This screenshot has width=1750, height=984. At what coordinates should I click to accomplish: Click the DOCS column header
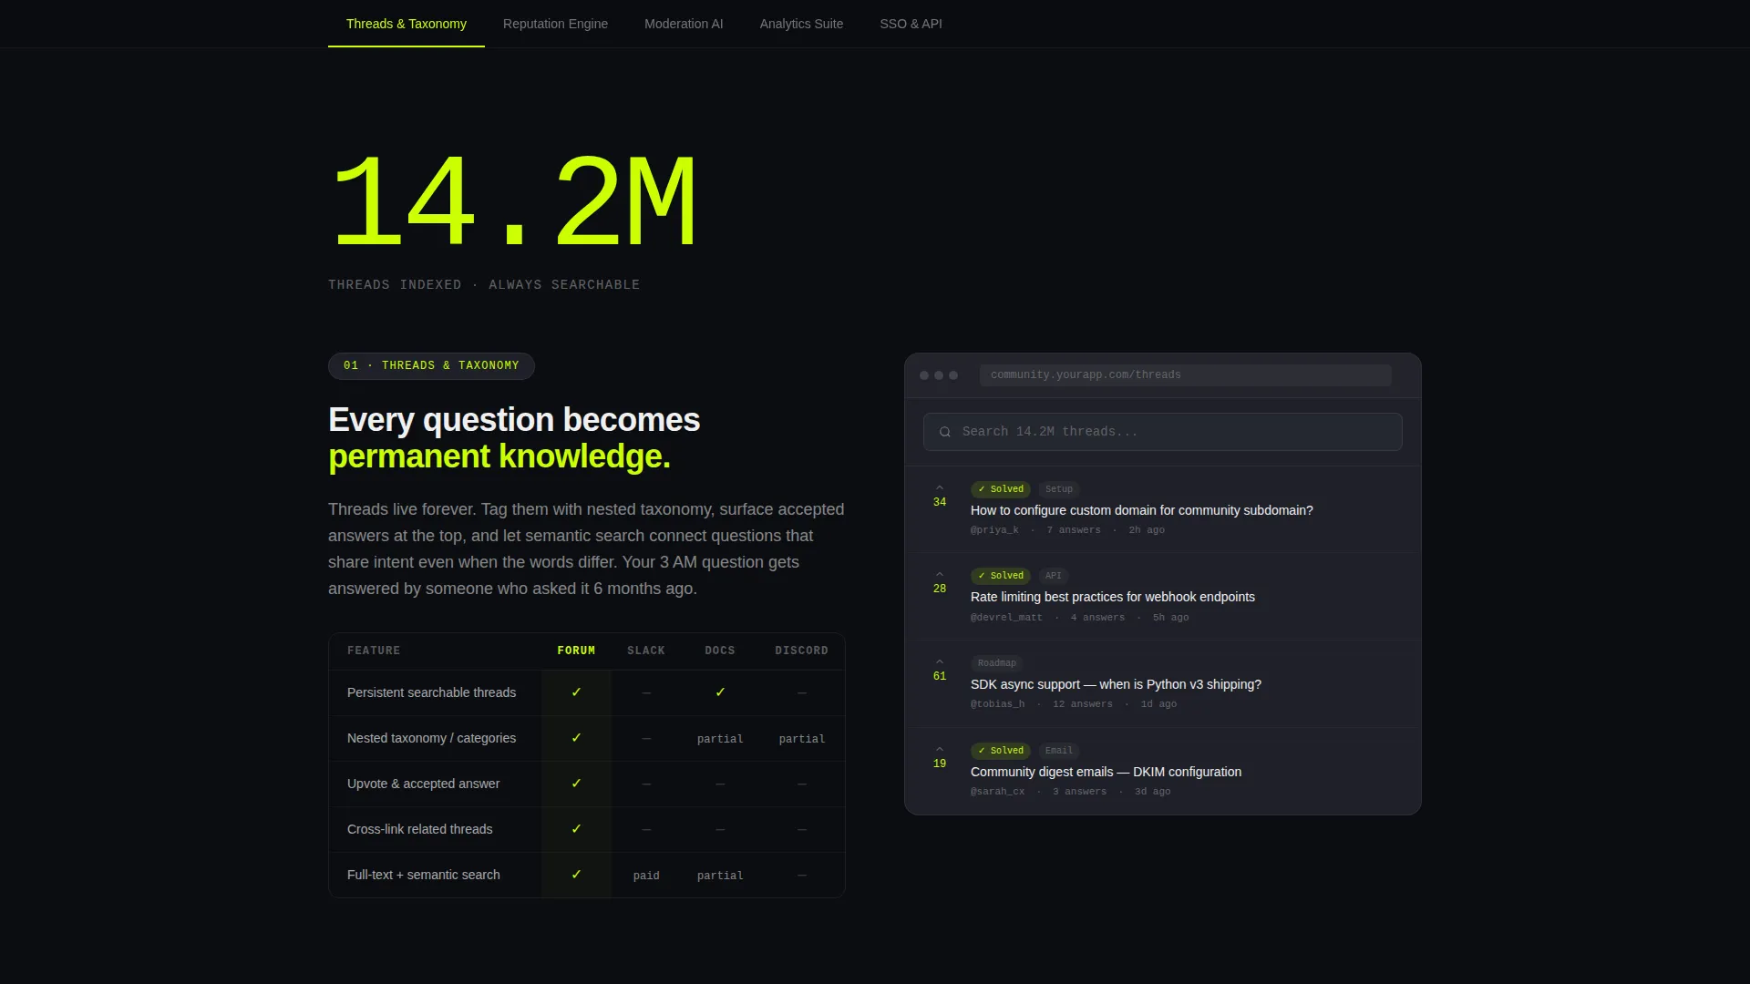720,651
